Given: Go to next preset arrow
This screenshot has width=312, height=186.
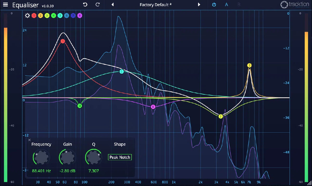Looking at the screenshot, I should coord(199,5).
